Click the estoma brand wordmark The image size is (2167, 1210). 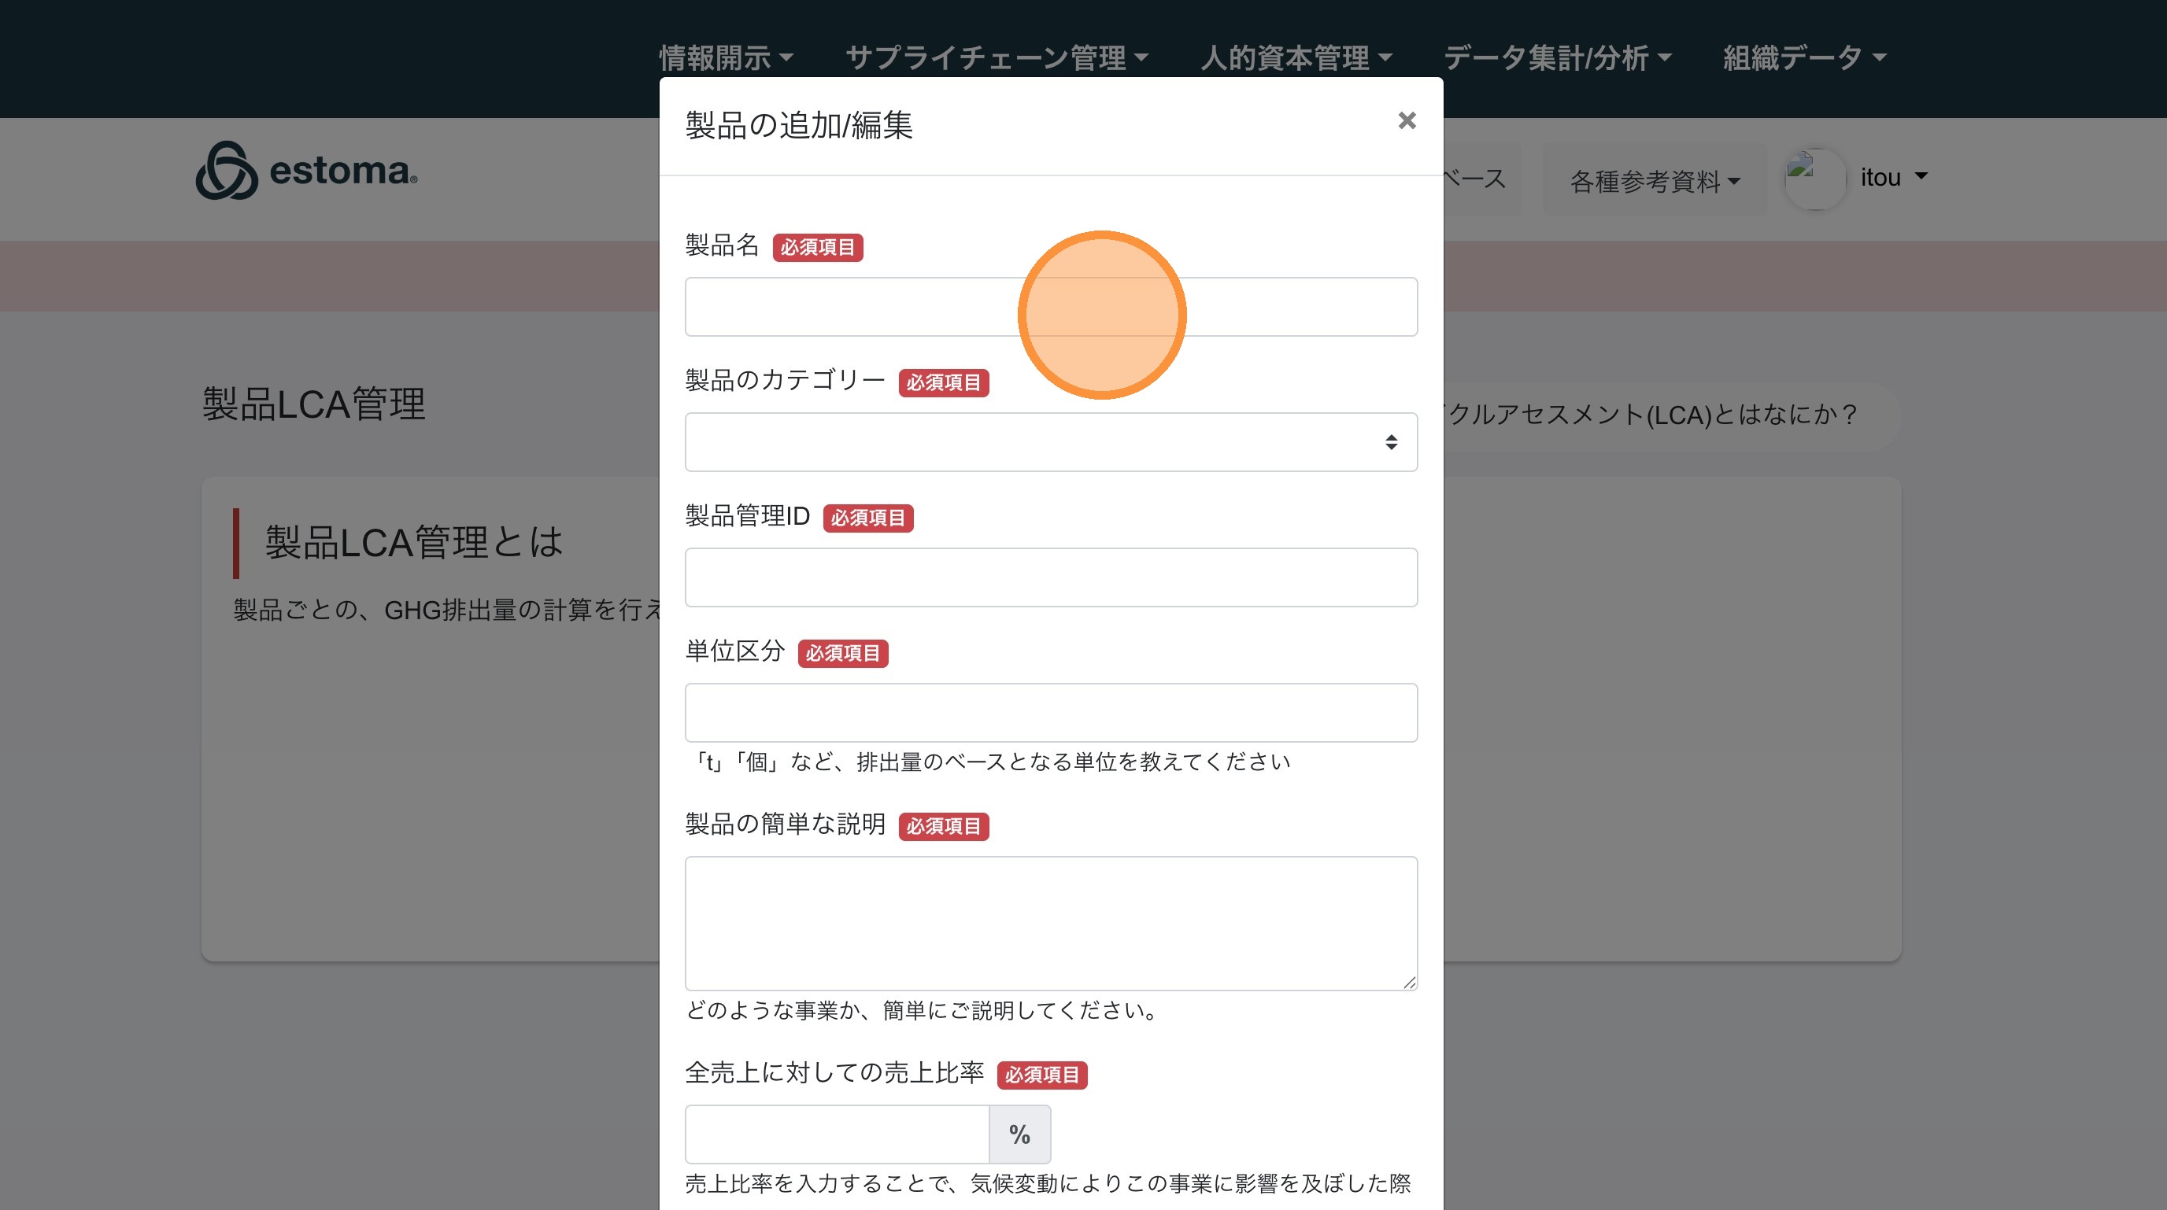342,171
